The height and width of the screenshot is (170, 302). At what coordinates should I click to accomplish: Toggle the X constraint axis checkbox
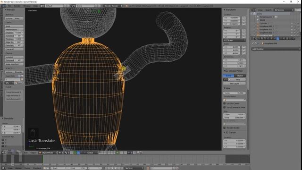point(3,140)
